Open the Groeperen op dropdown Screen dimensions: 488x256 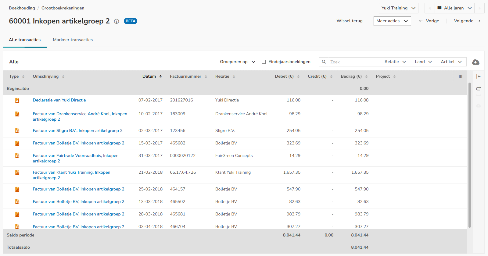coord(237,62)
